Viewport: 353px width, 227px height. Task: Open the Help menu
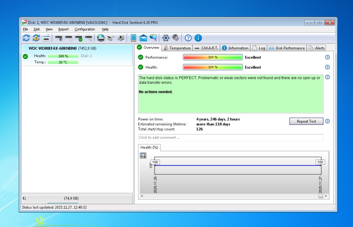pyautogui.click(x=105, y=29)
